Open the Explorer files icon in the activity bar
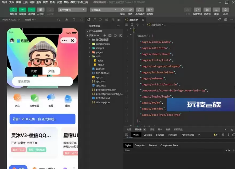Viewport: 235px width, 169px height. 88,20
